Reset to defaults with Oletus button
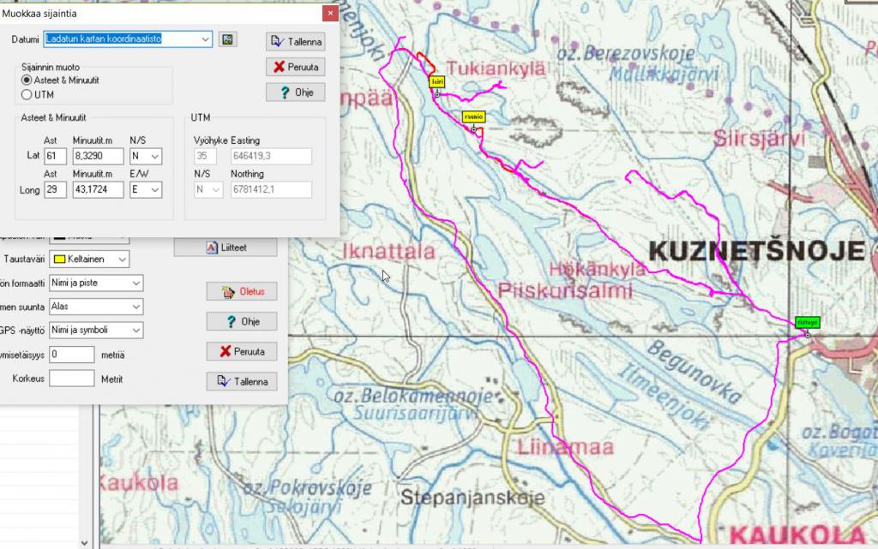Viewport: 878px width, 549px height. tap(243, 292)
